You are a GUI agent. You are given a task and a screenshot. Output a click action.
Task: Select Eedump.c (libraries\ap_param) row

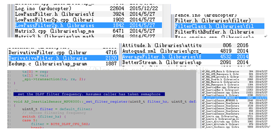[x=63, y=63]
